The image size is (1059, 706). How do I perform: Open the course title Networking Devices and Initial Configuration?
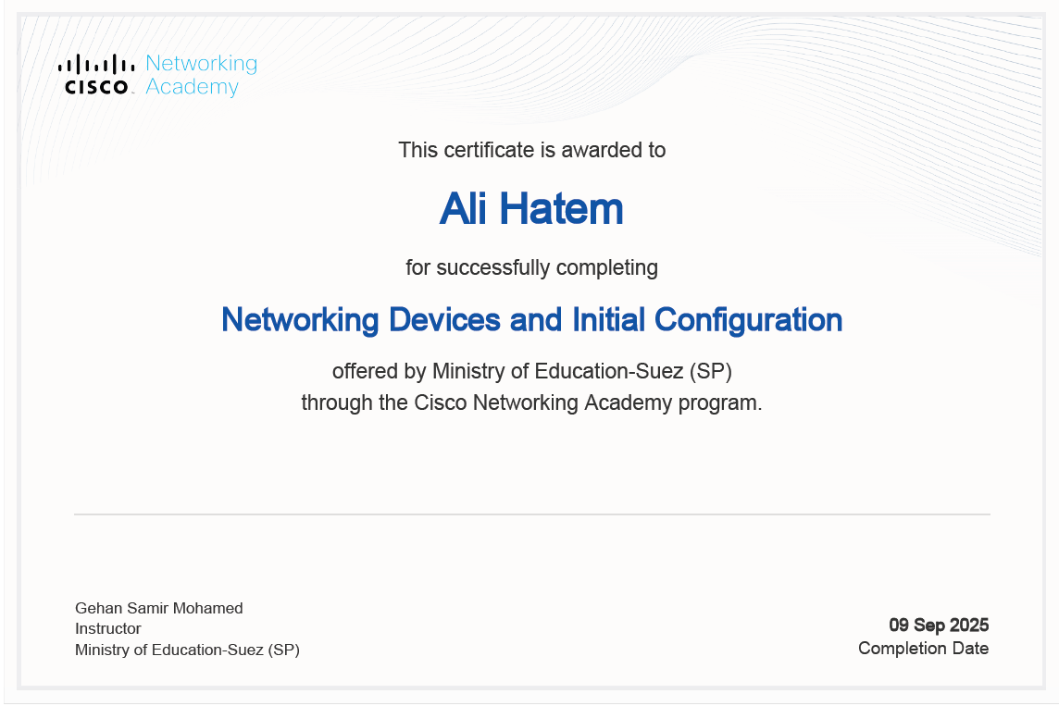530,320
